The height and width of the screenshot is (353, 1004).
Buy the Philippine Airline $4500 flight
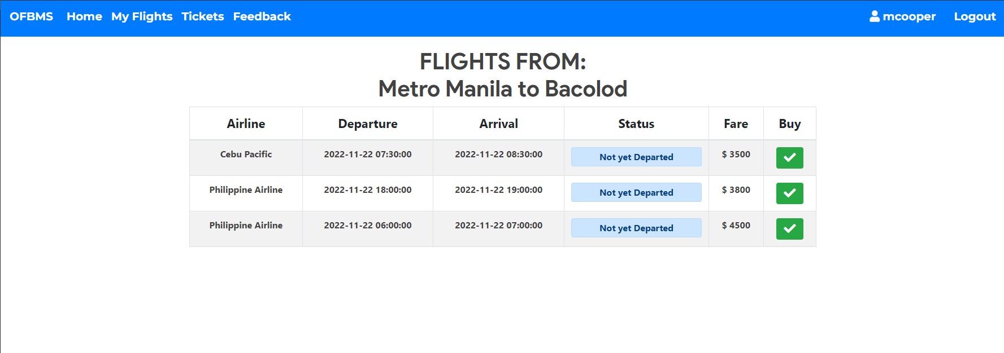point(789,229)
